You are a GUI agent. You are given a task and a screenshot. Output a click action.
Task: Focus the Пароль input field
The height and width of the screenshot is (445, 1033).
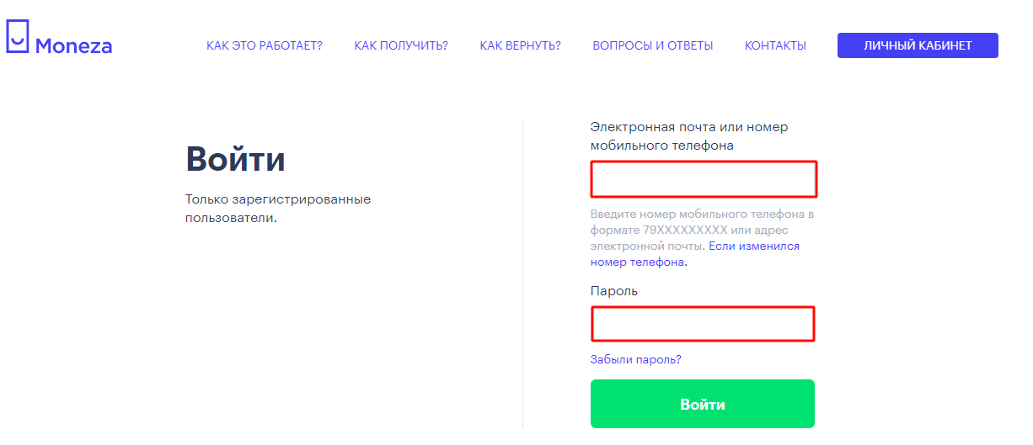(703, 324)
